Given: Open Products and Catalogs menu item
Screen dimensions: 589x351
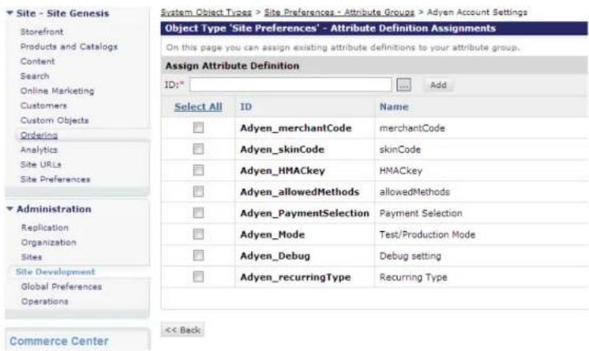Looking at the screenshot, I should point(69,47).
